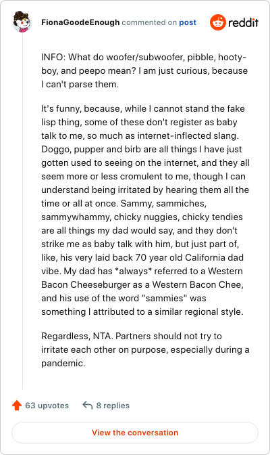The image size is (270, 455).
Task: Open the "8 replies" link
Action: pyautogui.click(x=113, y=406)
